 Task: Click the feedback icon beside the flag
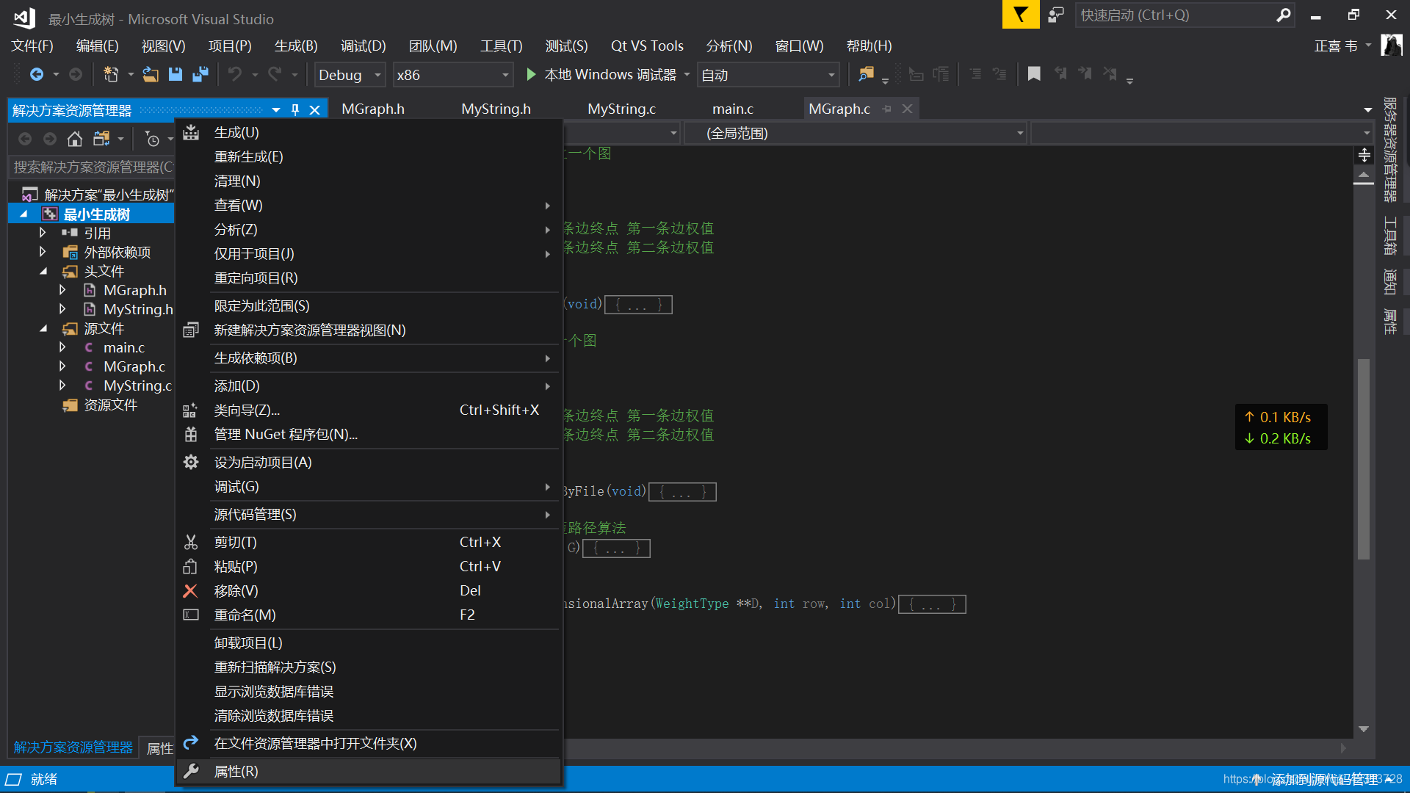click(x=1056, y=15)
